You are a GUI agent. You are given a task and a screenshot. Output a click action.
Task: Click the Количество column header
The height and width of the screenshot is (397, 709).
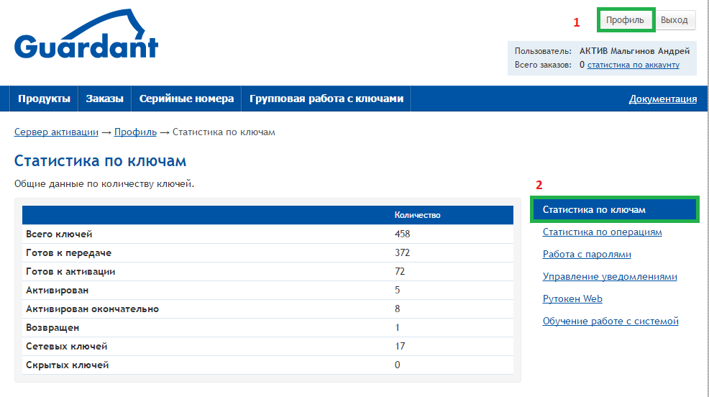coord(417,215)
